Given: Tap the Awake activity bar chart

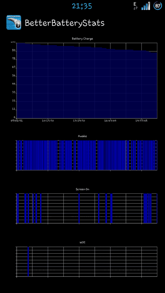Looking at the screenshot, I should click(x=87, y=155).
